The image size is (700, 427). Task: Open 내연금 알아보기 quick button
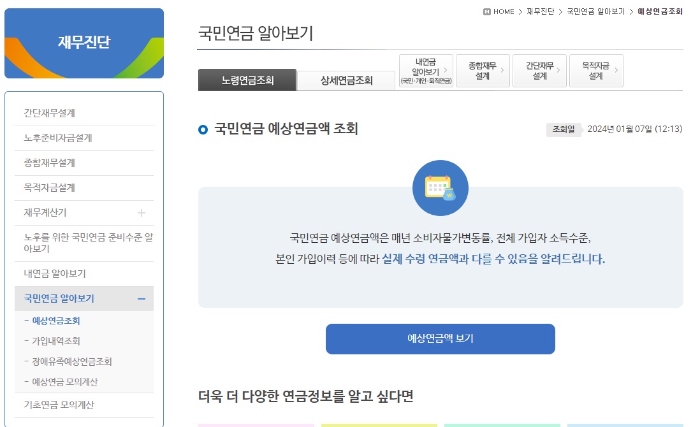pos(426,71)
